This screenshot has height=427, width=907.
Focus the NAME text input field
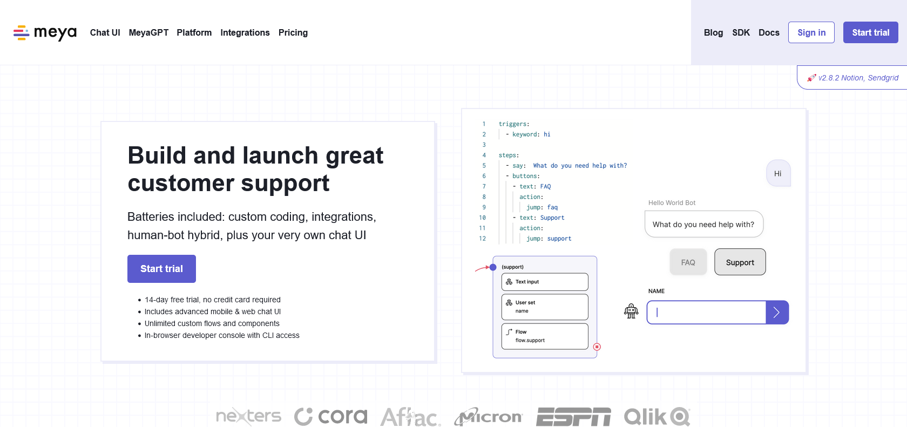coord(706,313)
